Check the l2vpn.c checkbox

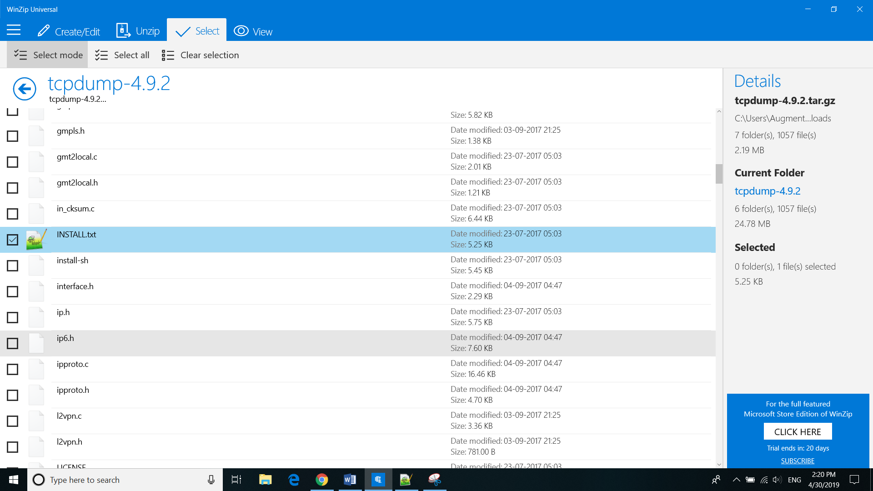(x=13, y=421)
